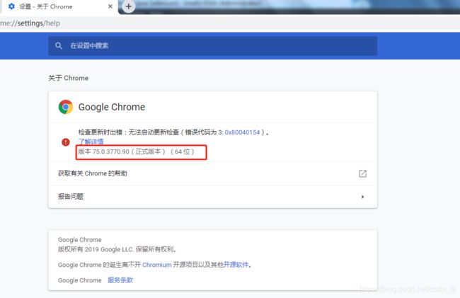This screenshot has height=298, width=460.
Task: Open error code link 0x80040154
Action: 242,132
